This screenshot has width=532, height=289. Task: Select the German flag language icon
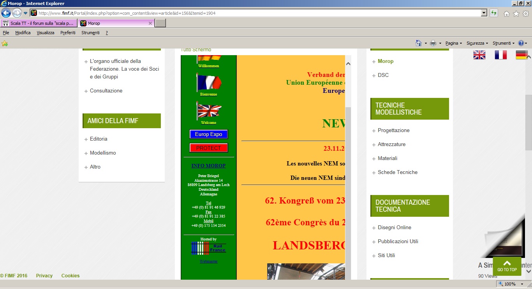[x=522, y=55]
